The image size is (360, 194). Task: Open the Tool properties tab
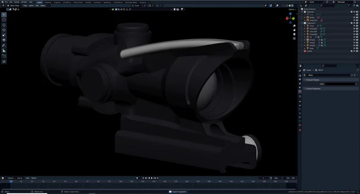pyautogui.click(x=300, y=71)
